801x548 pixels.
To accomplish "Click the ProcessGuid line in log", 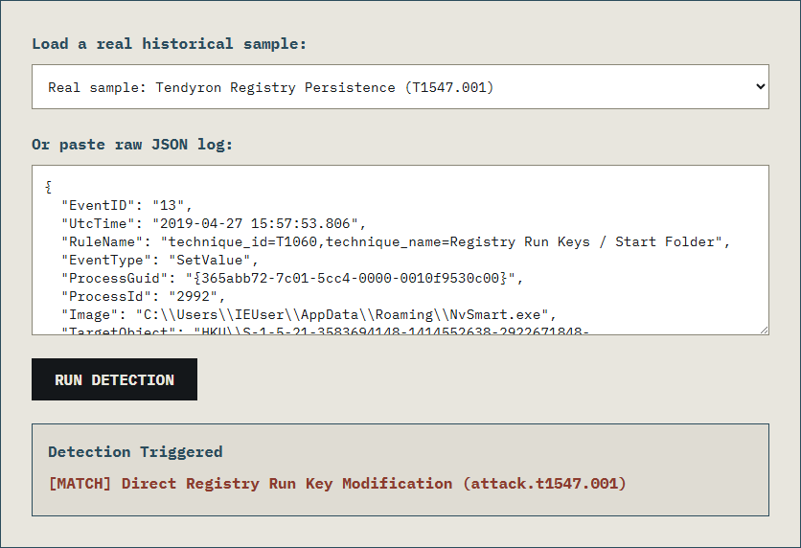I will (x=292, y=279).
